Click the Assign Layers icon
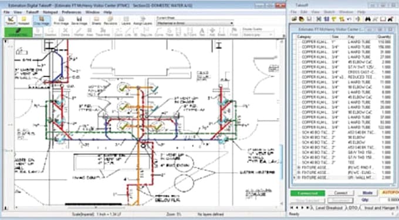 pos(143,20)
